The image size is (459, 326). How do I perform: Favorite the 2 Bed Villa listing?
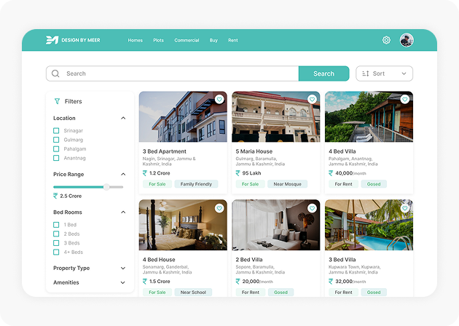point(312,208)
